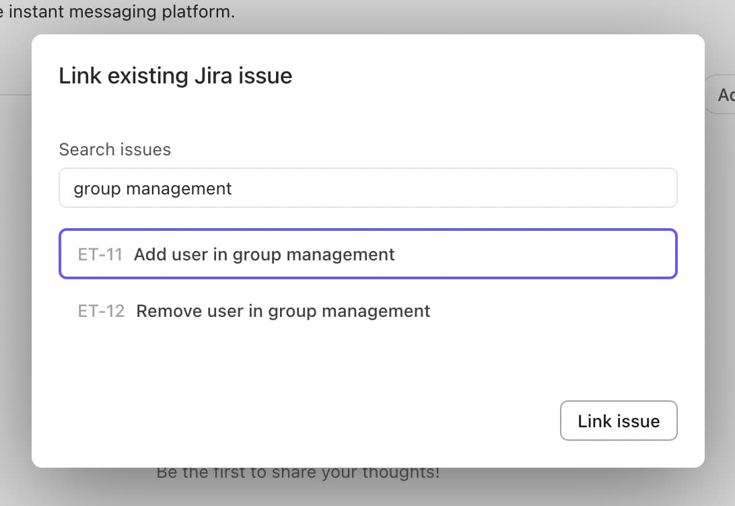
Task: Click the ET-11 issue key
Action: [100, 254]
